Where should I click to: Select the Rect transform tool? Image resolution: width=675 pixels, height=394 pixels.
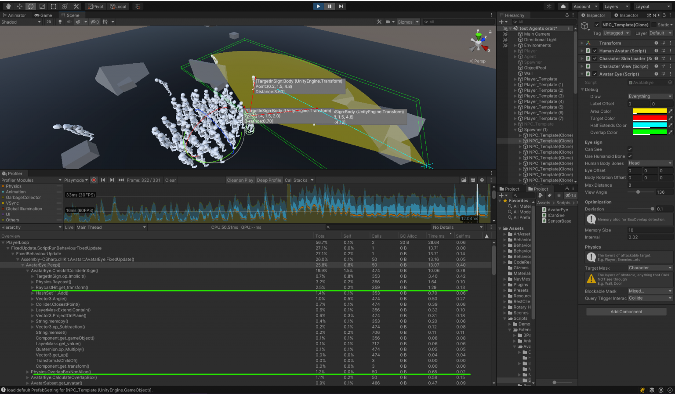(53, 6)
